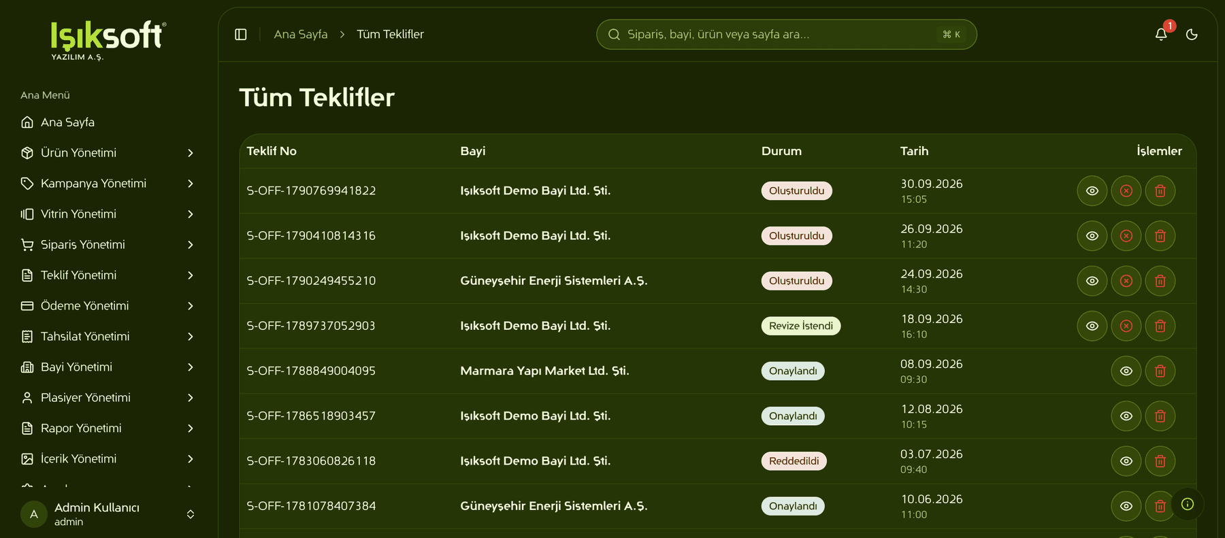This screenshot has height=538, width=1225.
Task: Open Tahsilat Yönetimi menu item
Action: tap(109, 336)
